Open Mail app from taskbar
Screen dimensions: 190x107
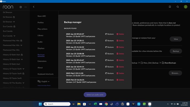[x=101, y=104]
